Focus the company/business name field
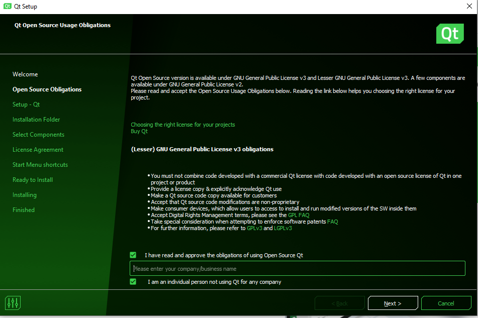This screenshot has height=318, width=478. [297, 268]
